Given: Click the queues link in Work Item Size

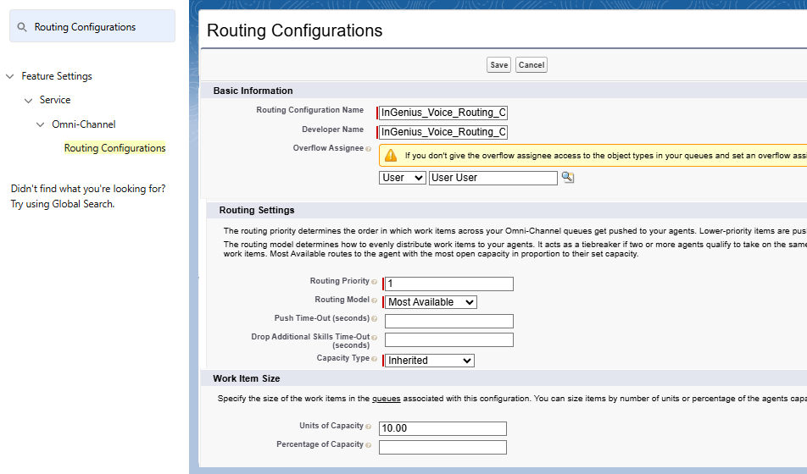Looking at the screenshot, I should click(386, 399).
